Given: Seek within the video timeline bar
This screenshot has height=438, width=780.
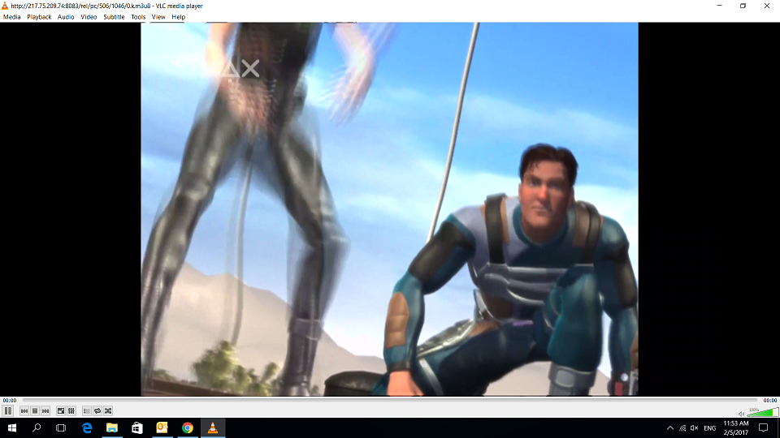Looking at the screenshot, I should 389,400.
